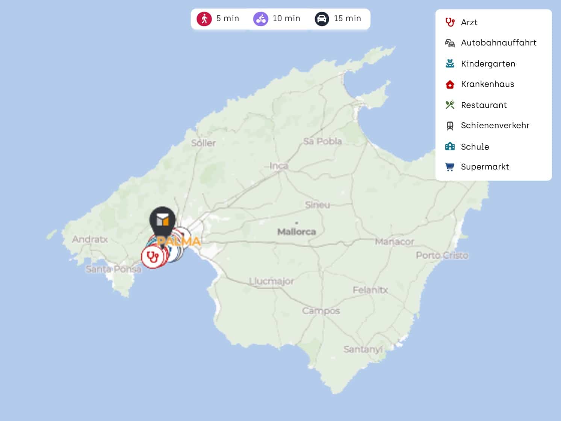Image resolution: width=561 pixels, height=421 pixels.
Task: Toggle Restaurant points of interest label
Action: (x=484, y=105)
